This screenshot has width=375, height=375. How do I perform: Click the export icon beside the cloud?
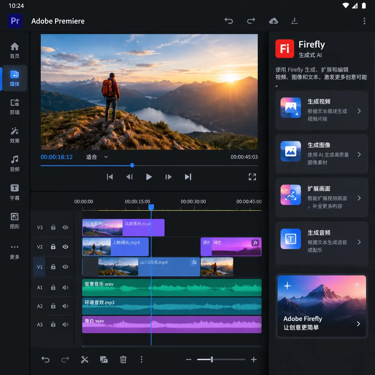294,21
